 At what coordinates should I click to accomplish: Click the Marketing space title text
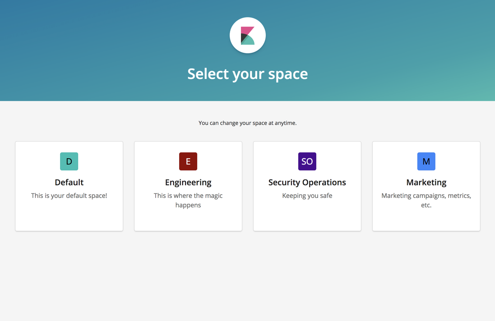tap(426, 182)
